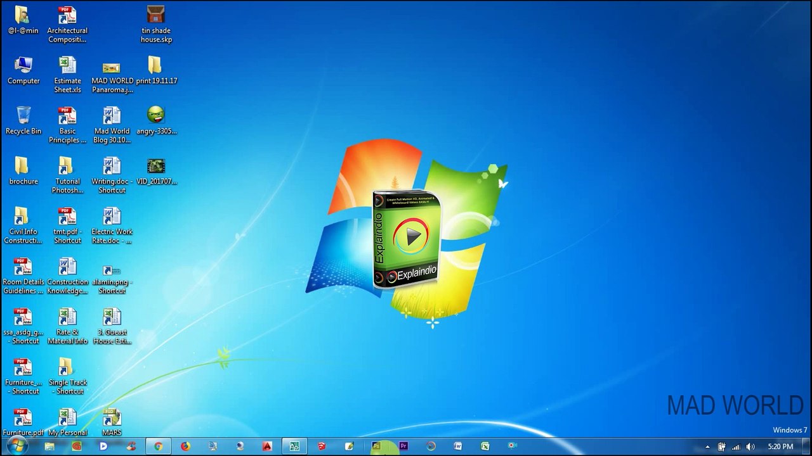Open Tutorial Photoshop folder shortcut
This screenshot has height=456, width=812.
point(67,175)
